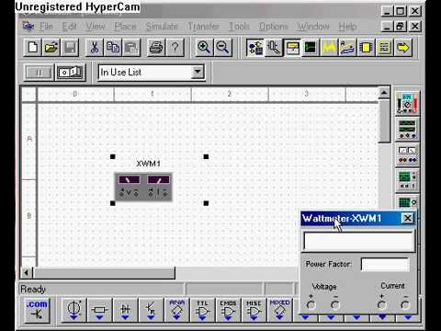Click the Current minus terminal

click(x=405, y=305)
